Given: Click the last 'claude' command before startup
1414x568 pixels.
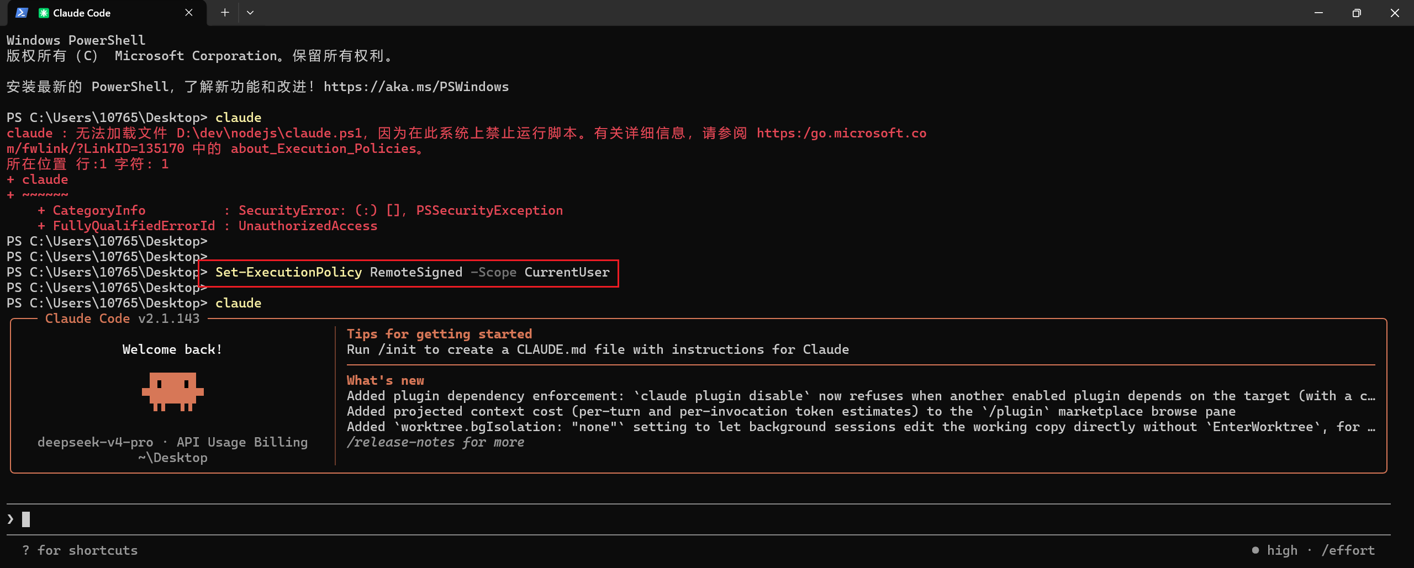Looking at the screenshot, I should click(x=238, y=303).
